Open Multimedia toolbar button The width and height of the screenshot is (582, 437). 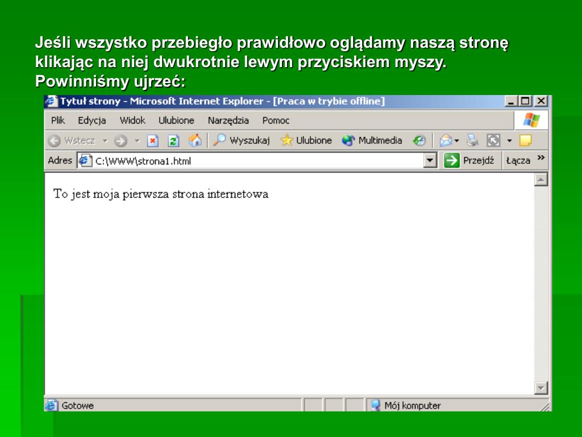point(372,141)
